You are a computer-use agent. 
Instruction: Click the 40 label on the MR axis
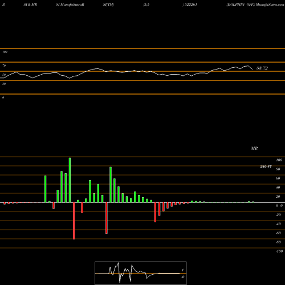pos(278,188)
